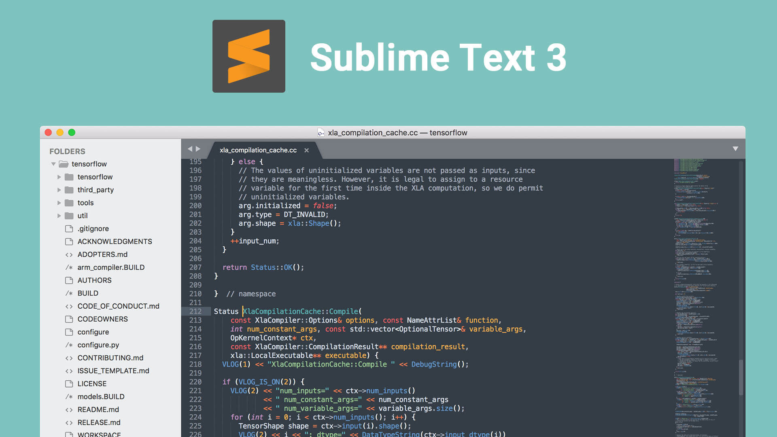Open the tab list dropdown arrow

click(735, 148)
